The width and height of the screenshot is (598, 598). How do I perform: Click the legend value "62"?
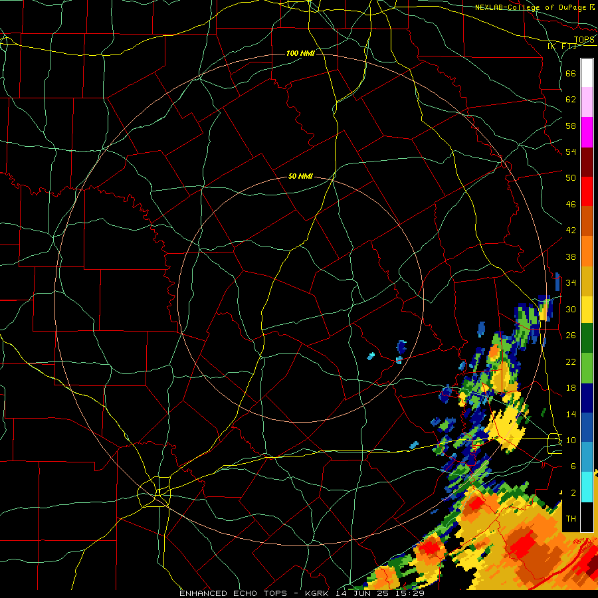571,100
